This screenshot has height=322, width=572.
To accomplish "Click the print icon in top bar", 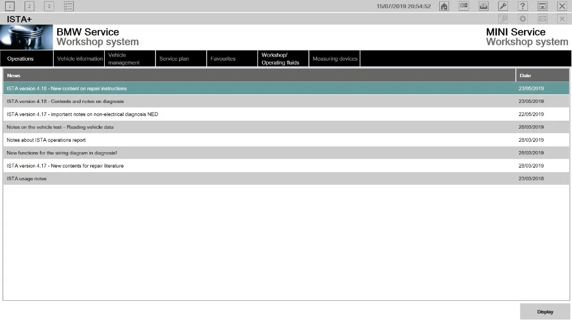I will [483, 6].
